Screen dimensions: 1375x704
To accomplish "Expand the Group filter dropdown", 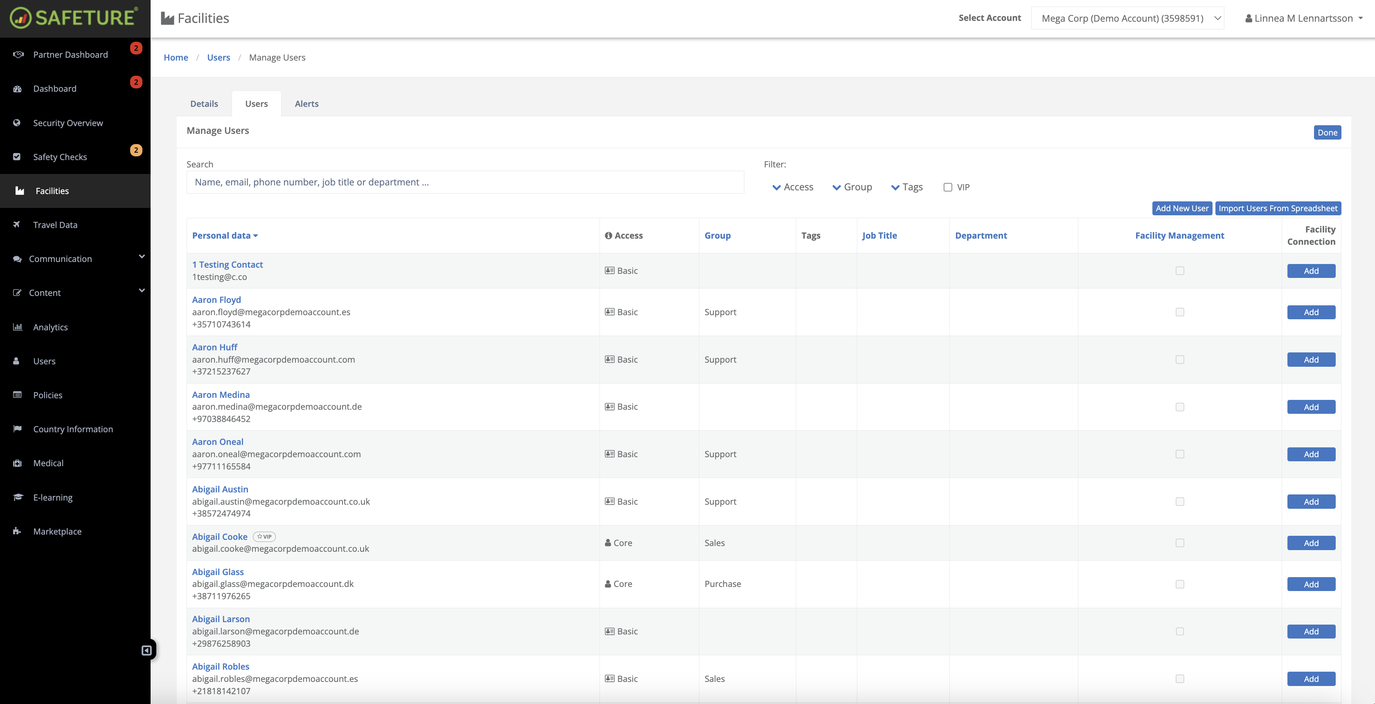I will [852, 187].
